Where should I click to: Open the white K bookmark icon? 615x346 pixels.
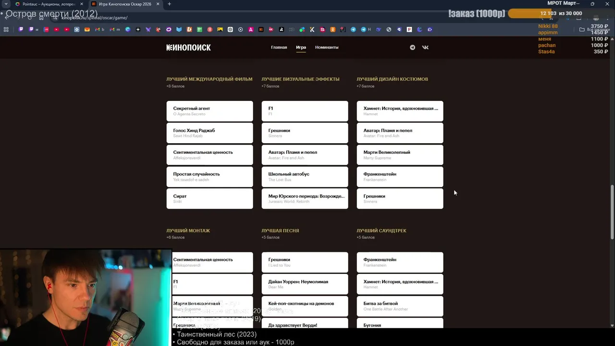312,29
